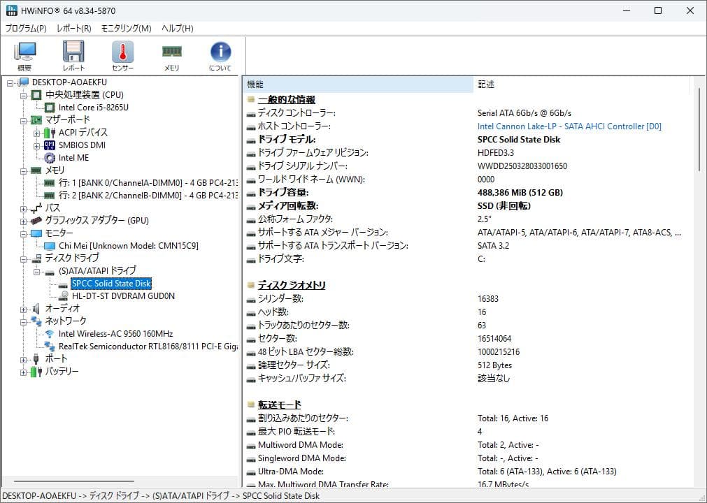Click the drive icon beside ディスク ドライブ
This screenshot has height=503, width=707.
click(x=36, y=258)
